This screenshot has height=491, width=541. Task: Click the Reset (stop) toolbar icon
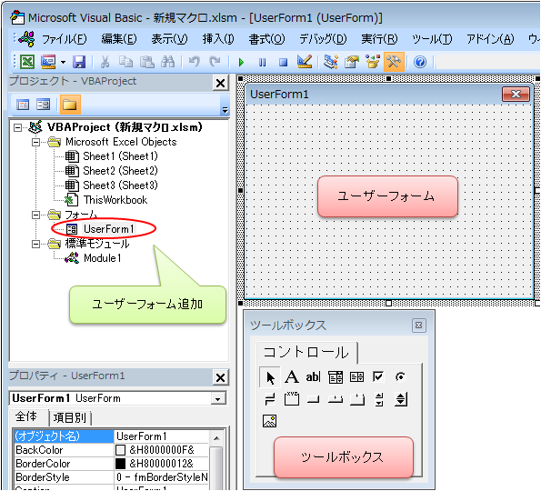tap(284, 63)
